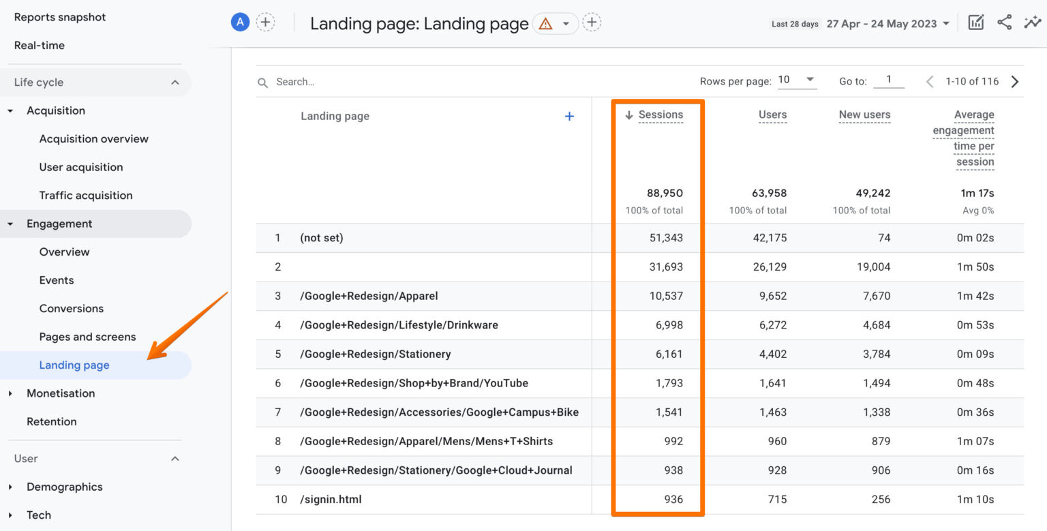The height and width of the screenshot is (531, 1047).
Task: Expand the Monetisation section
Action: coord(61,393)
